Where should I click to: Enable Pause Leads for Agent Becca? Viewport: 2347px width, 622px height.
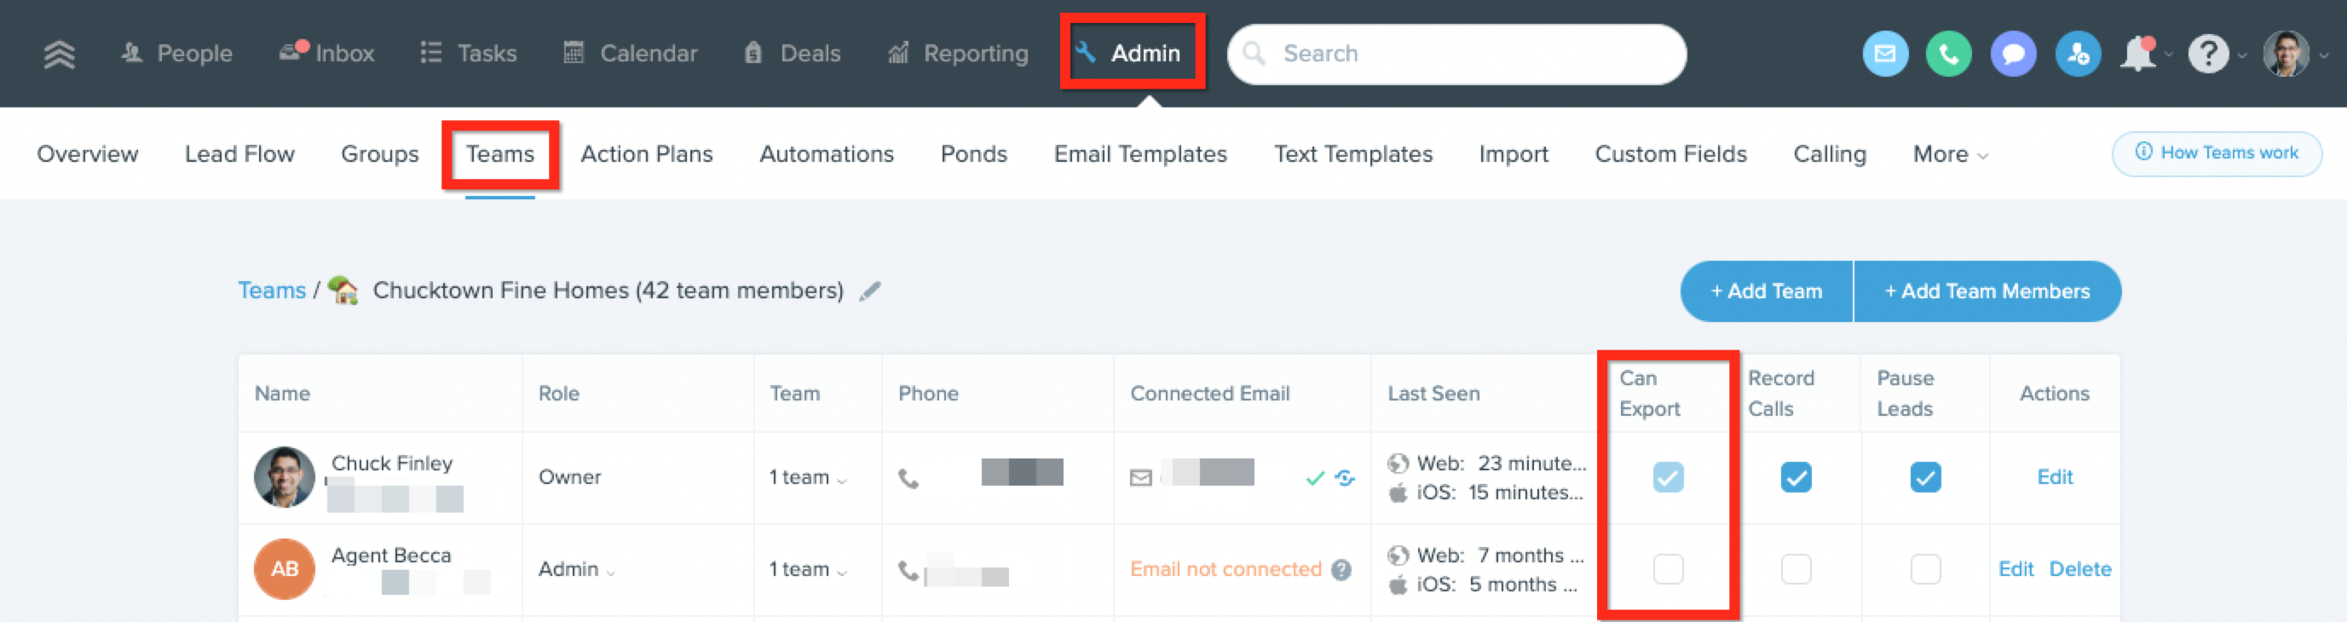[x=1925, y=569]
